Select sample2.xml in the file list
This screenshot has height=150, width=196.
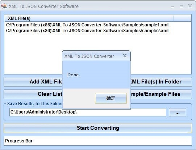[87, 31]
